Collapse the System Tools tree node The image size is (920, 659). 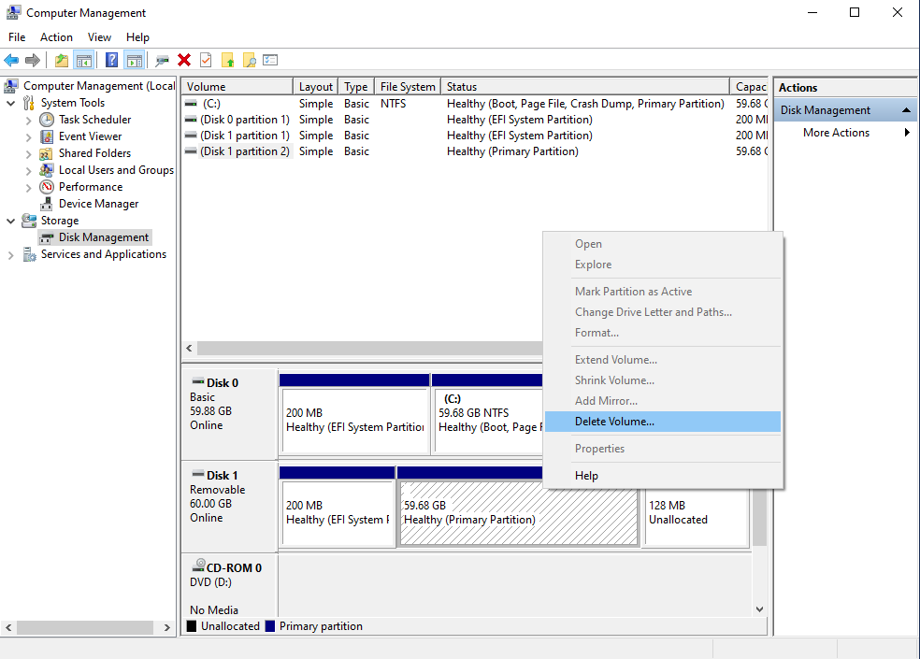pos(11,103)
